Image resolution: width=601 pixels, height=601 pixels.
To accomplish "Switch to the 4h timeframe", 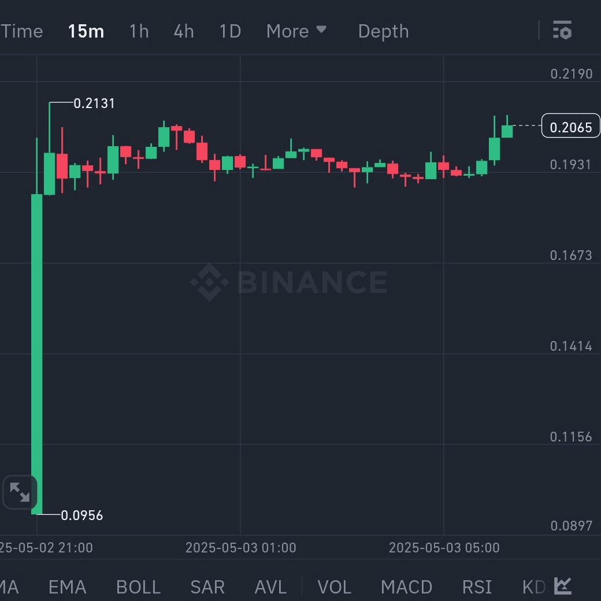I will tap(184, 31).
